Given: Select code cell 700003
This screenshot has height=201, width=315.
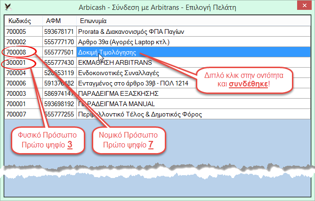Looking at the screenshot, I should [x=24, y=93].
